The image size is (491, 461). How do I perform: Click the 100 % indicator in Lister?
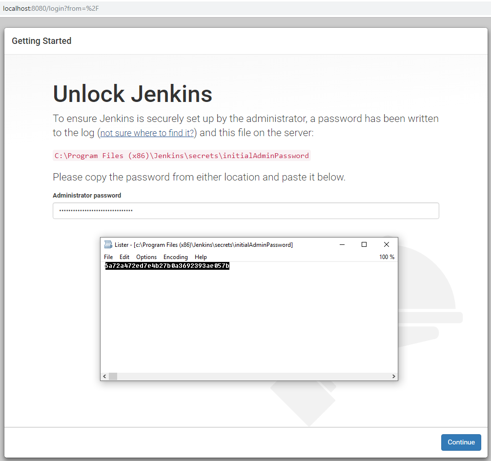387,257
